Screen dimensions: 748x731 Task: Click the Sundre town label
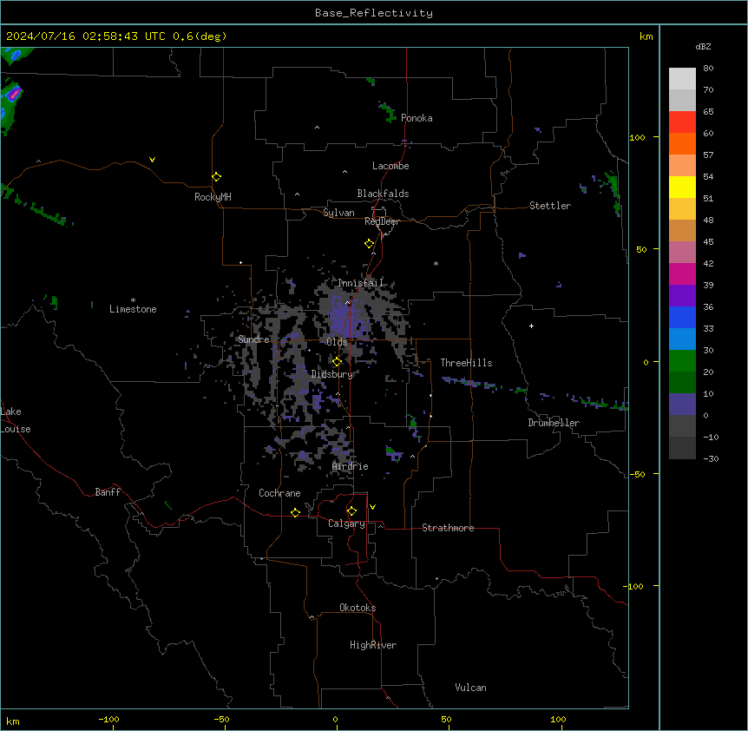pos(253,339)
